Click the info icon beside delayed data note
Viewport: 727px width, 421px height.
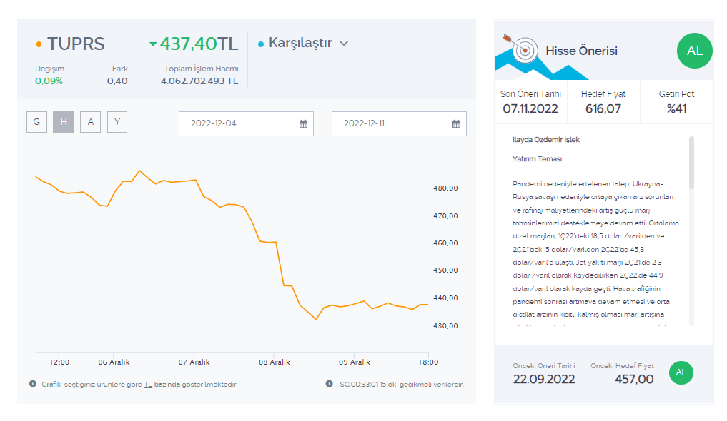tap(330, 384)
